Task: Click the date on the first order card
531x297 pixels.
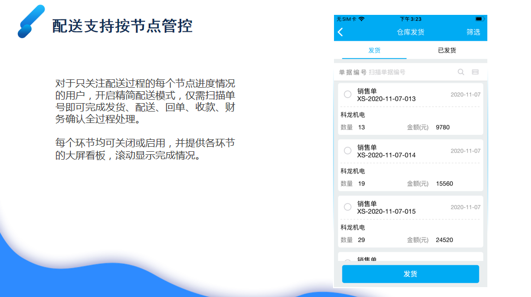Action: (x=465, y=95)
